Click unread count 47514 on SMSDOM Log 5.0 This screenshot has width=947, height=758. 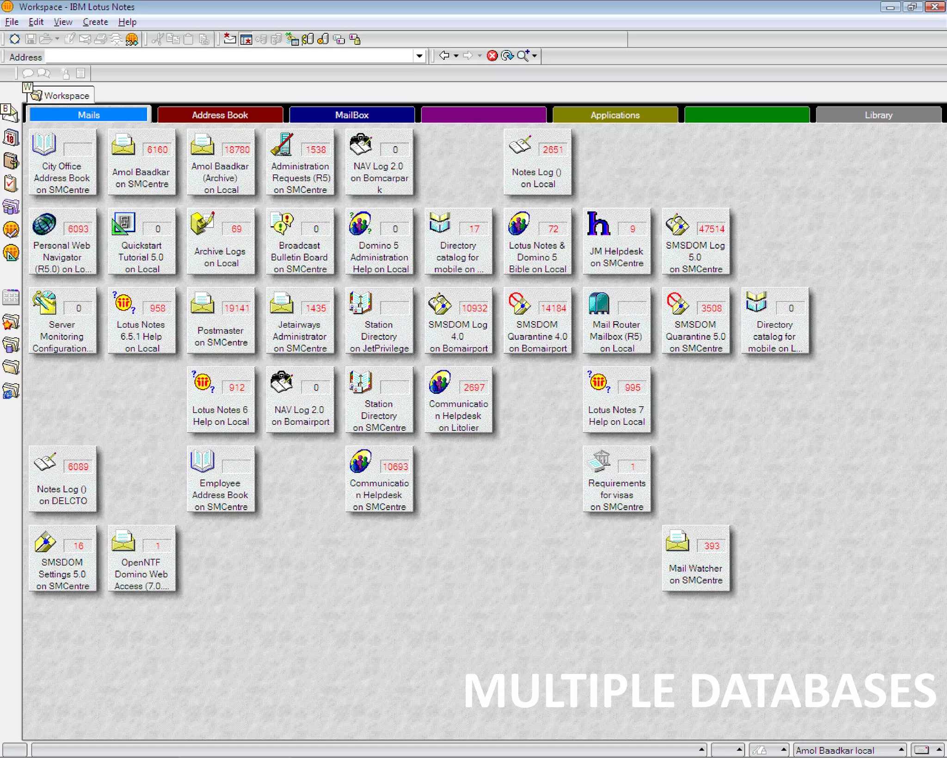tap(711, 229)
